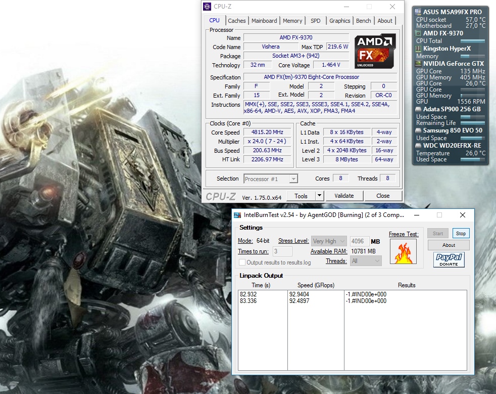Open the Memory tab in CPU-Z
The height and width of the screenshot is (394, 496).
pyautogui.click(x=292, y=21)
